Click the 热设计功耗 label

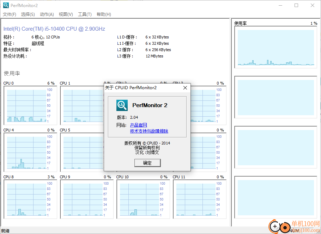(x=15, y=56)
